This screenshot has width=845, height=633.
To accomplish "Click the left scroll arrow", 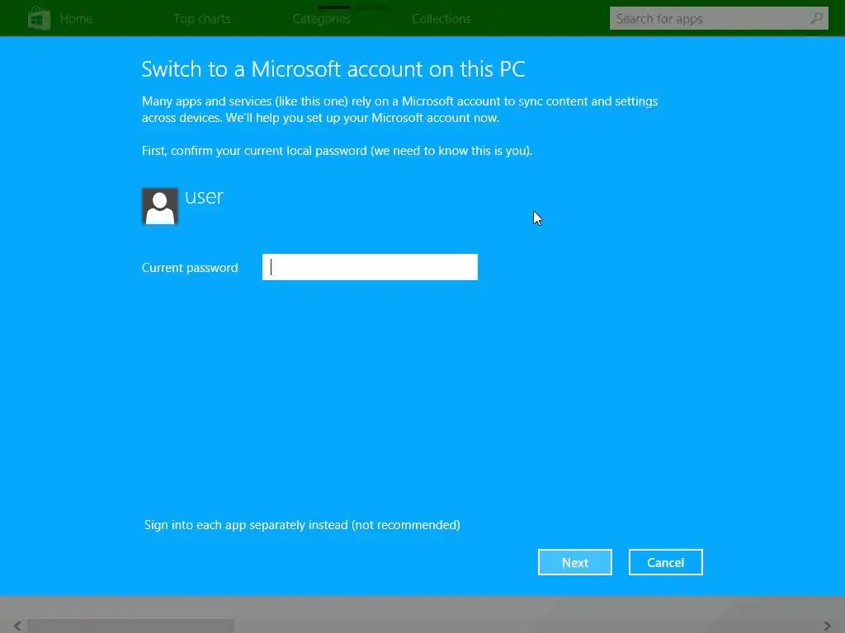I will [17, 626].
